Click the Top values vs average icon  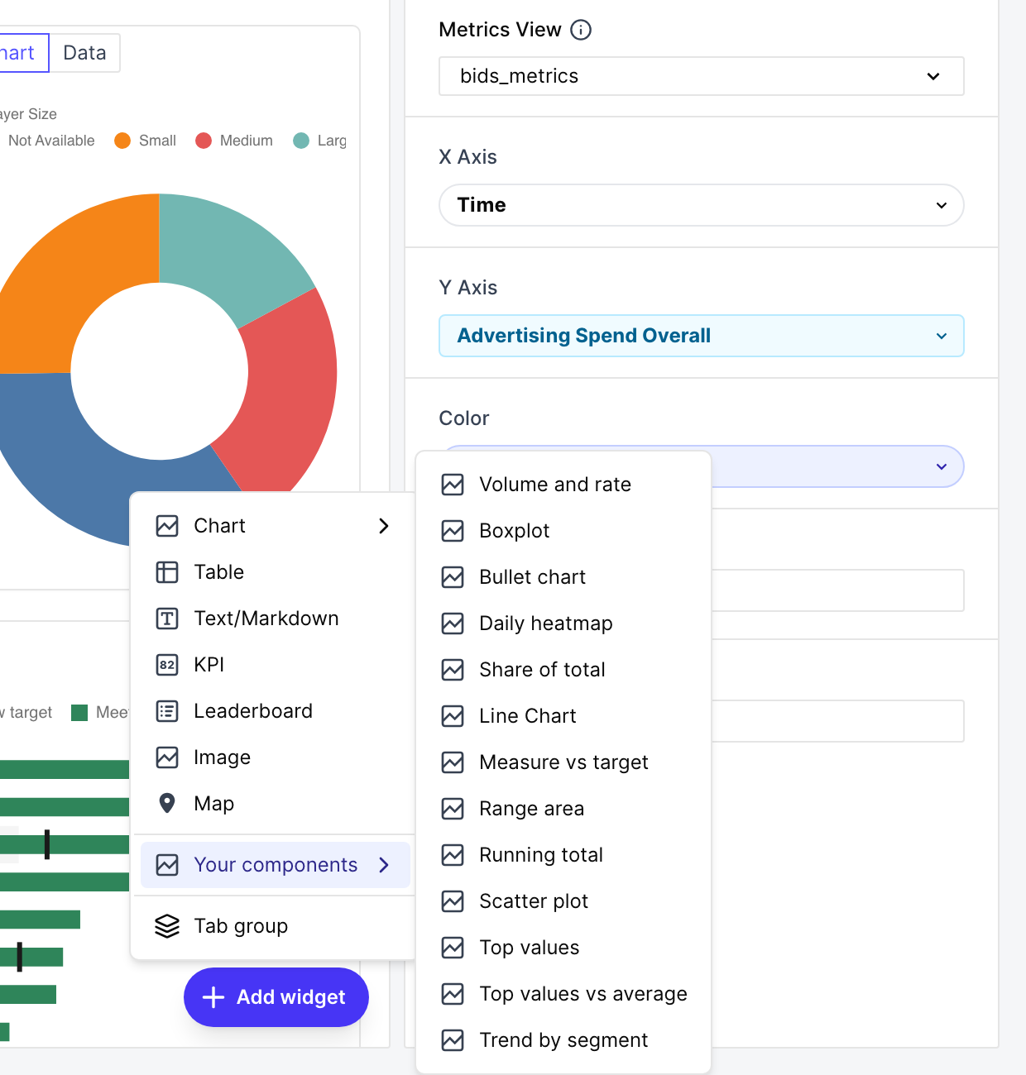tap(453, 994)
